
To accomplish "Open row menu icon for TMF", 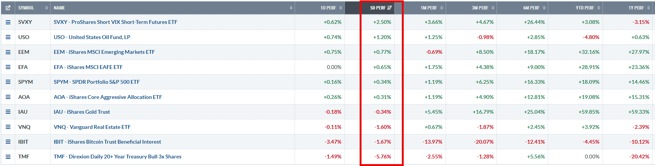I will pyautogui.click(x=8, y=157).
